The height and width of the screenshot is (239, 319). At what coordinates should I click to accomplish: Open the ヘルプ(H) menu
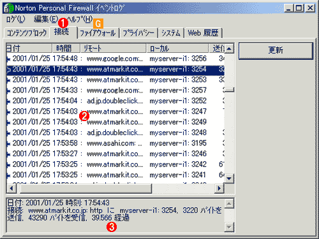80,20
